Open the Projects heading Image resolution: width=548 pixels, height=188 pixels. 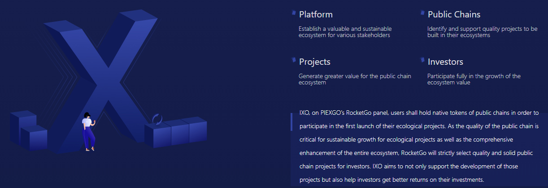314,62
